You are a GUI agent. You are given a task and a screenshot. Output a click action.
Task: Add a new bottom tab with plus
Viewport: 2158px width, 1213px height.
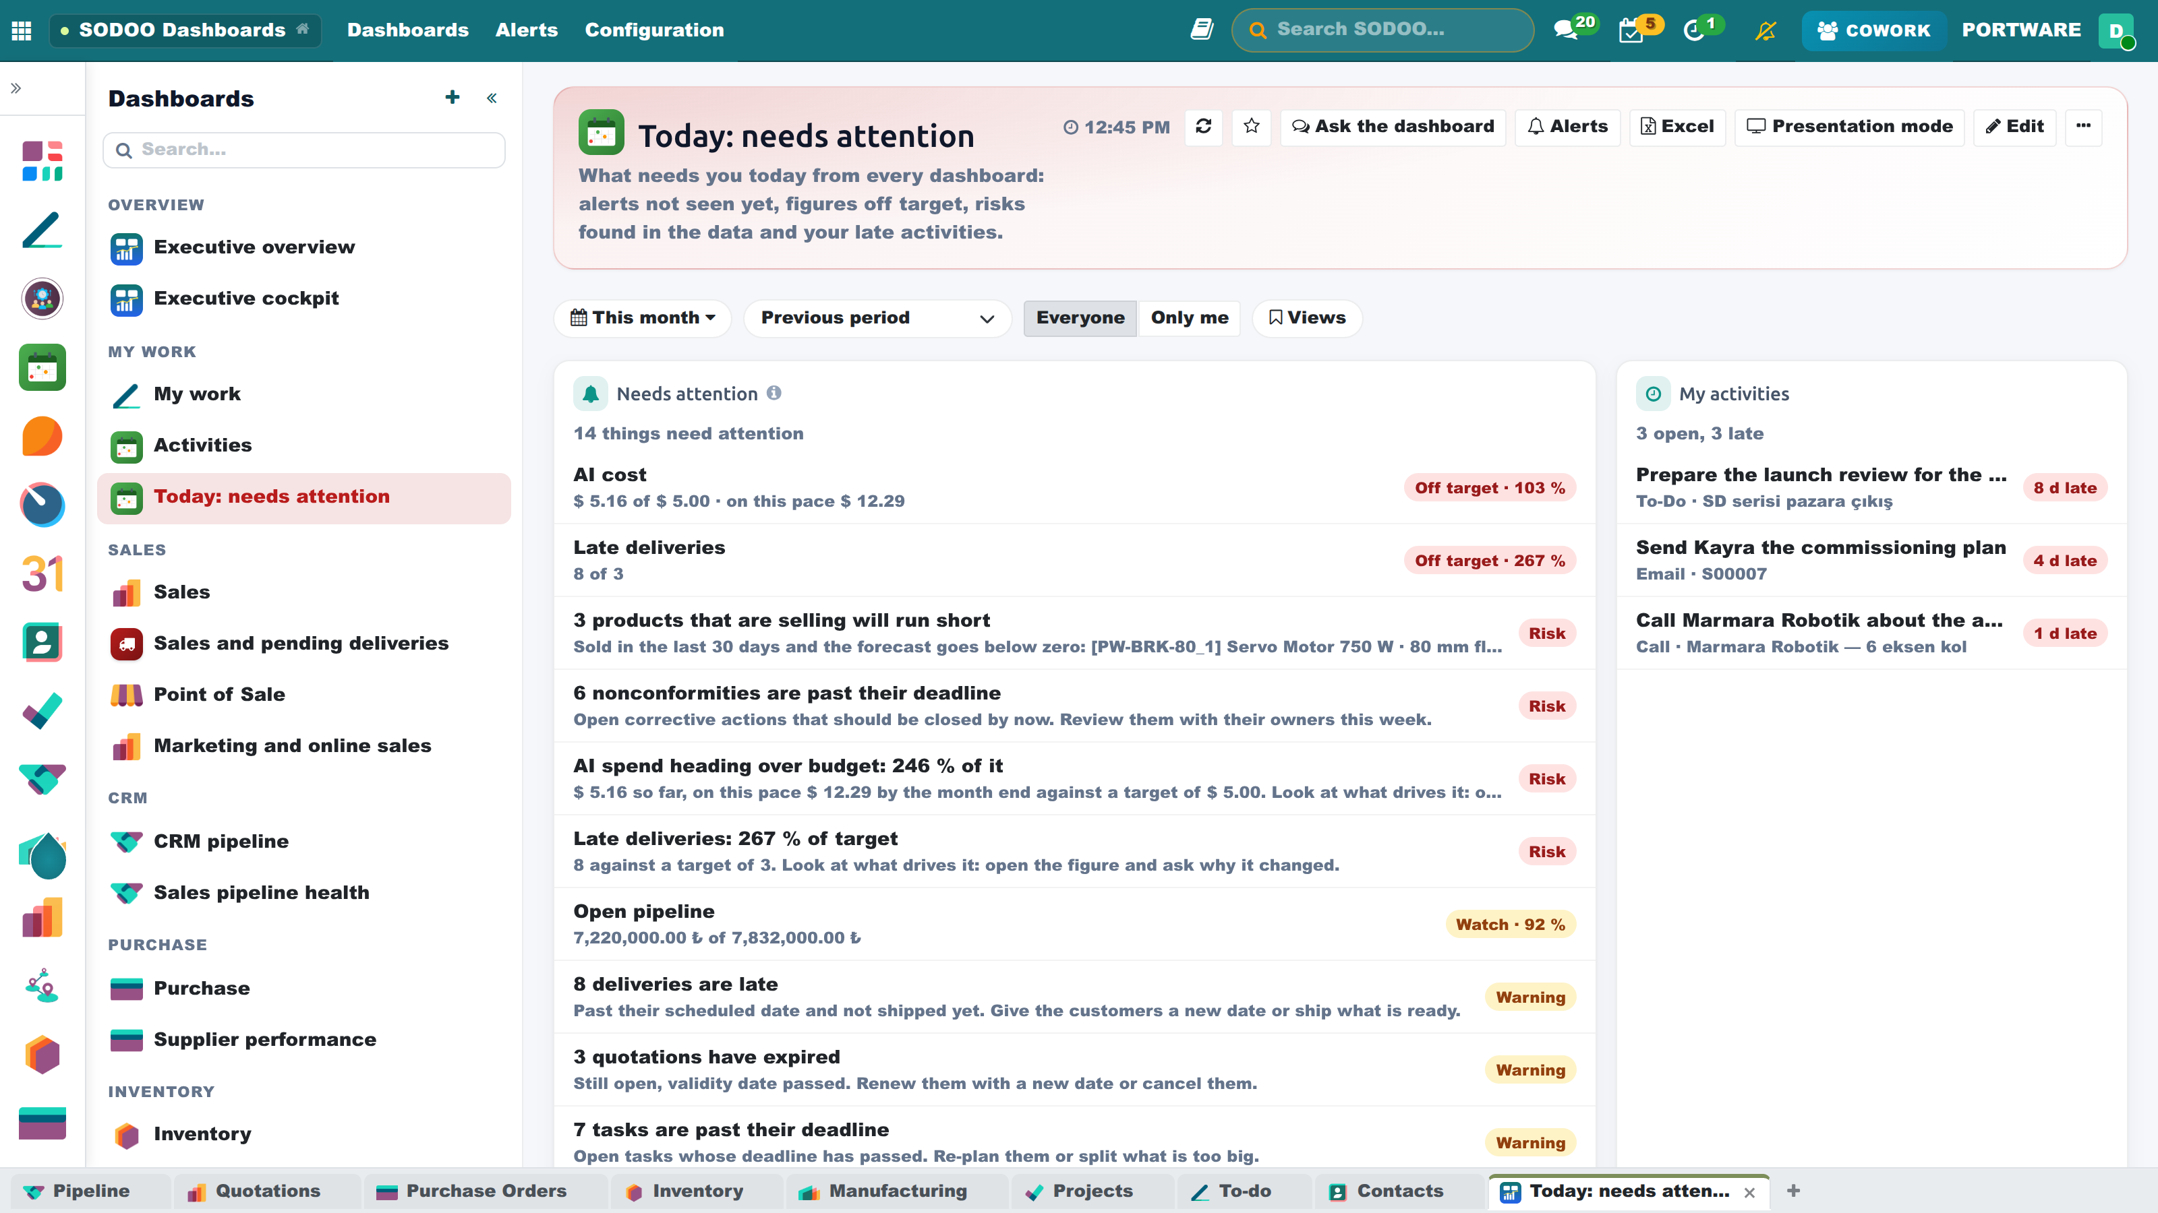(1792, 1190)
